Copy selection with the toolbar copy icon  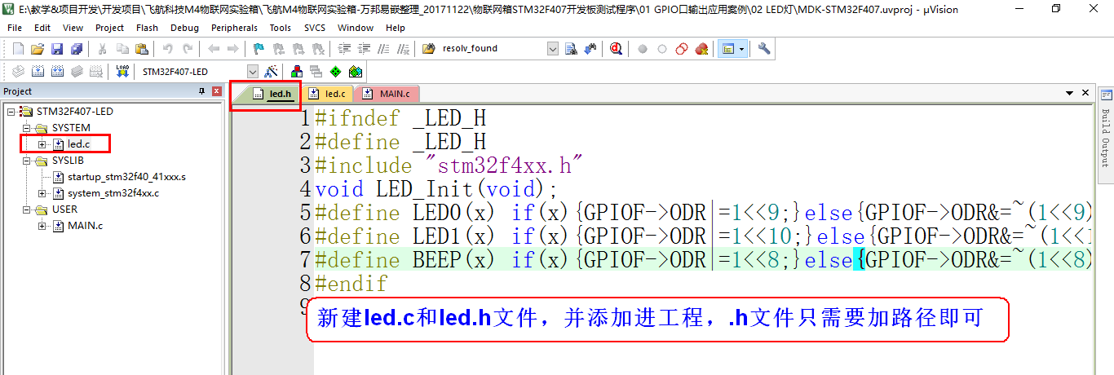tap(121, 49)
